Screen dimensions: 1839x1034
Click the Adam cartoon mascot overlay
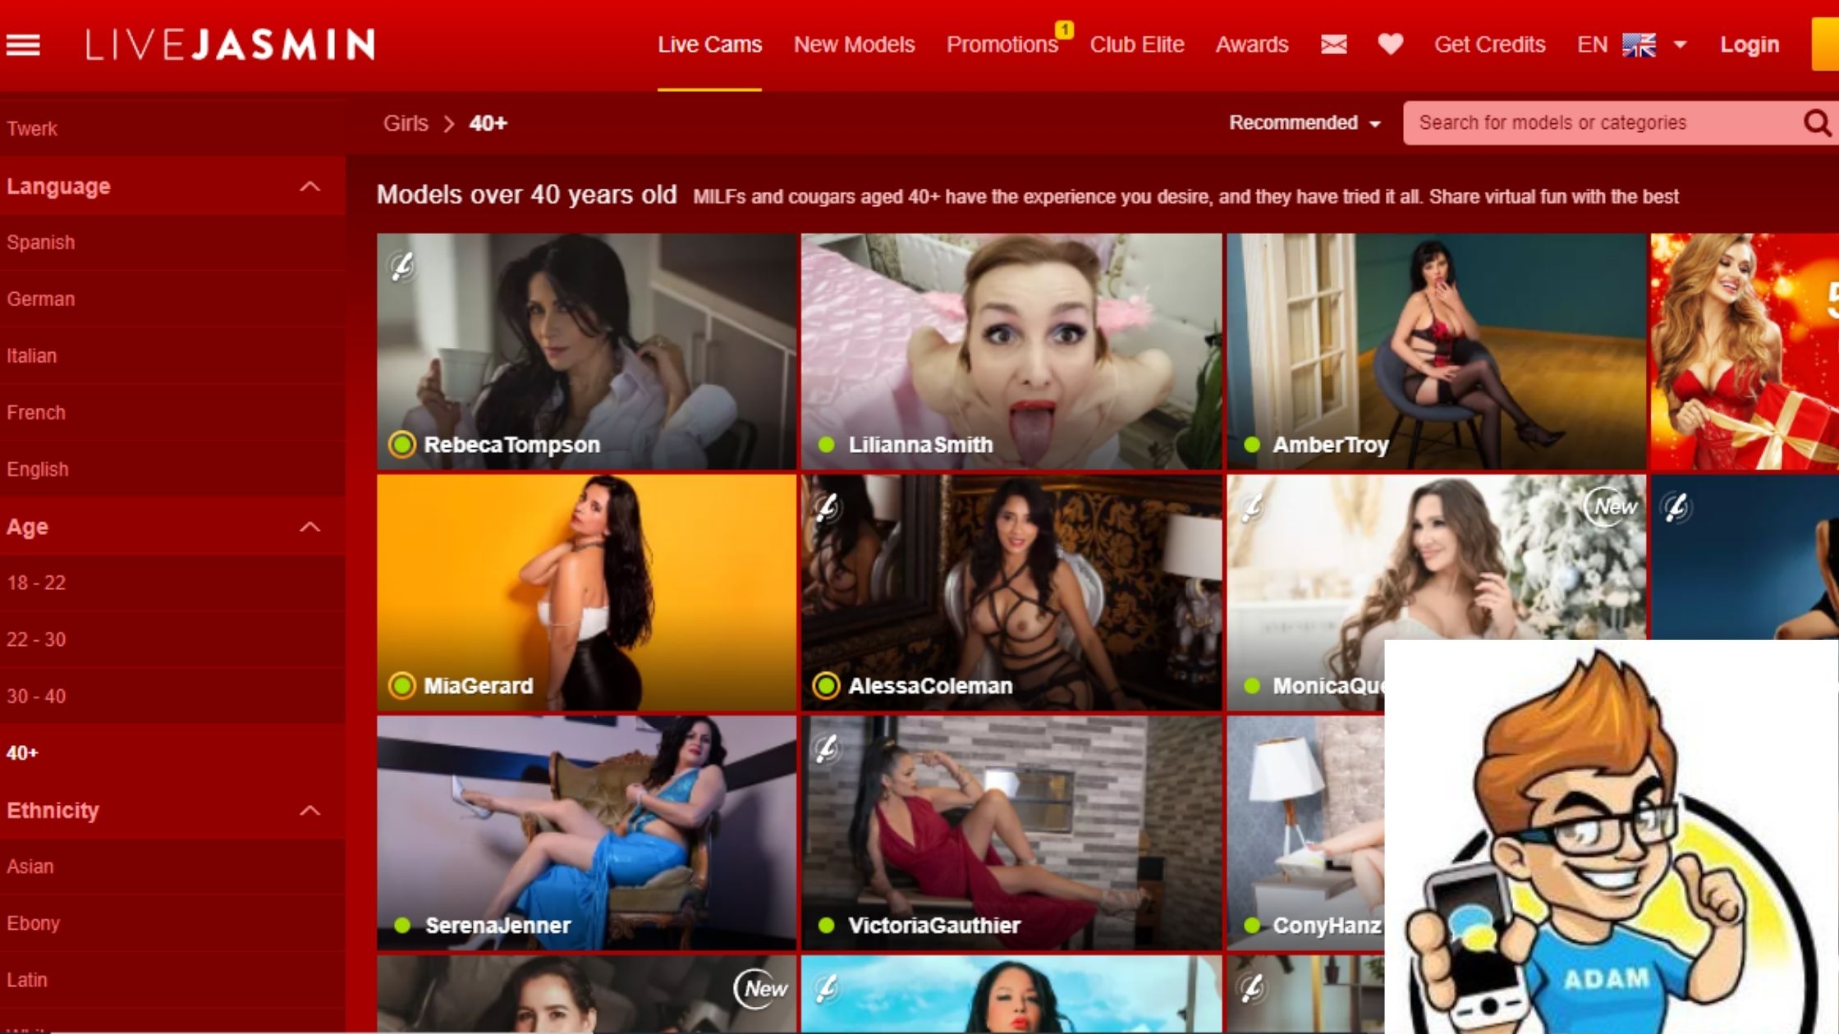pyautogui.click(x=1611, y=837)
